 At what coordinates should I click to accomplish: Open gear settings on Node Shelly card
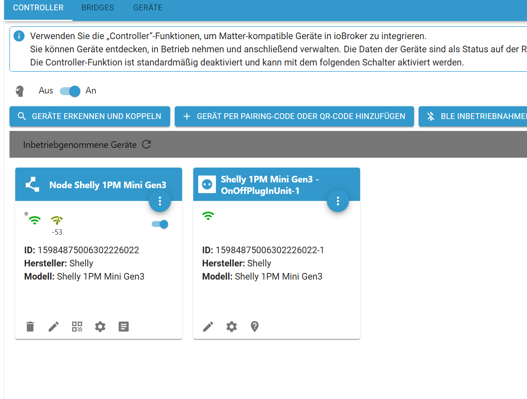coord(100,327)
